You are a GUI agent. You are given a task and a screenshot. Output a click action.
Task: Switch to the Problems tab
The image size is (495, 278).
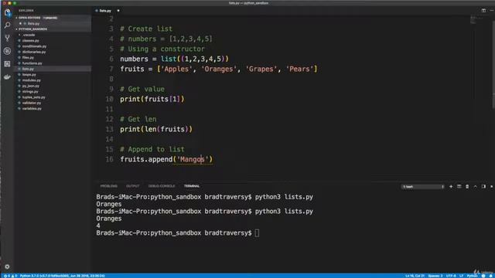(108, 186)
